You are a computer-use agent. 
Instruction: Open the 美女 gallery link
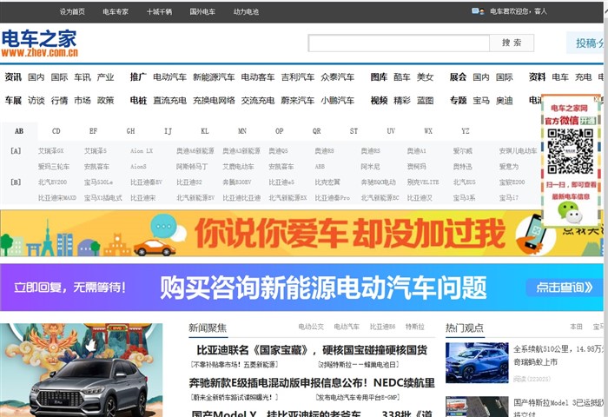pyautogui.click(x=425, y=77)
